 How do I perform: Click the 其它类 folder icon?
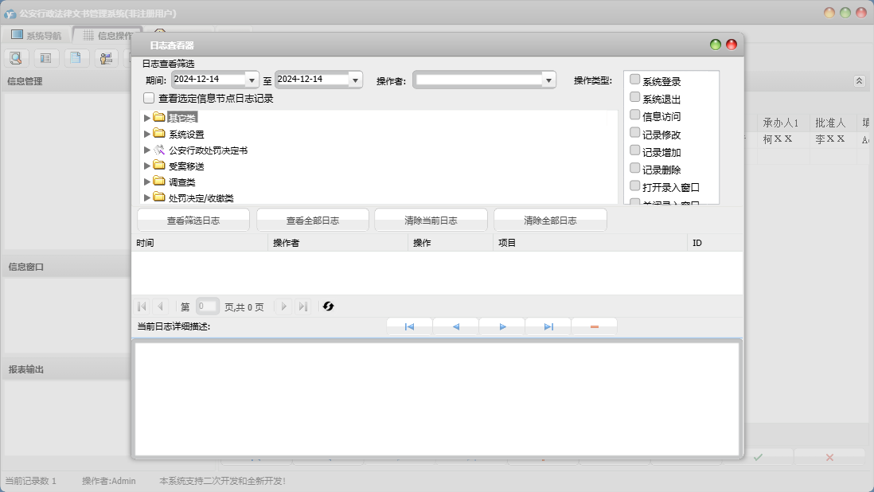point(159,117)
